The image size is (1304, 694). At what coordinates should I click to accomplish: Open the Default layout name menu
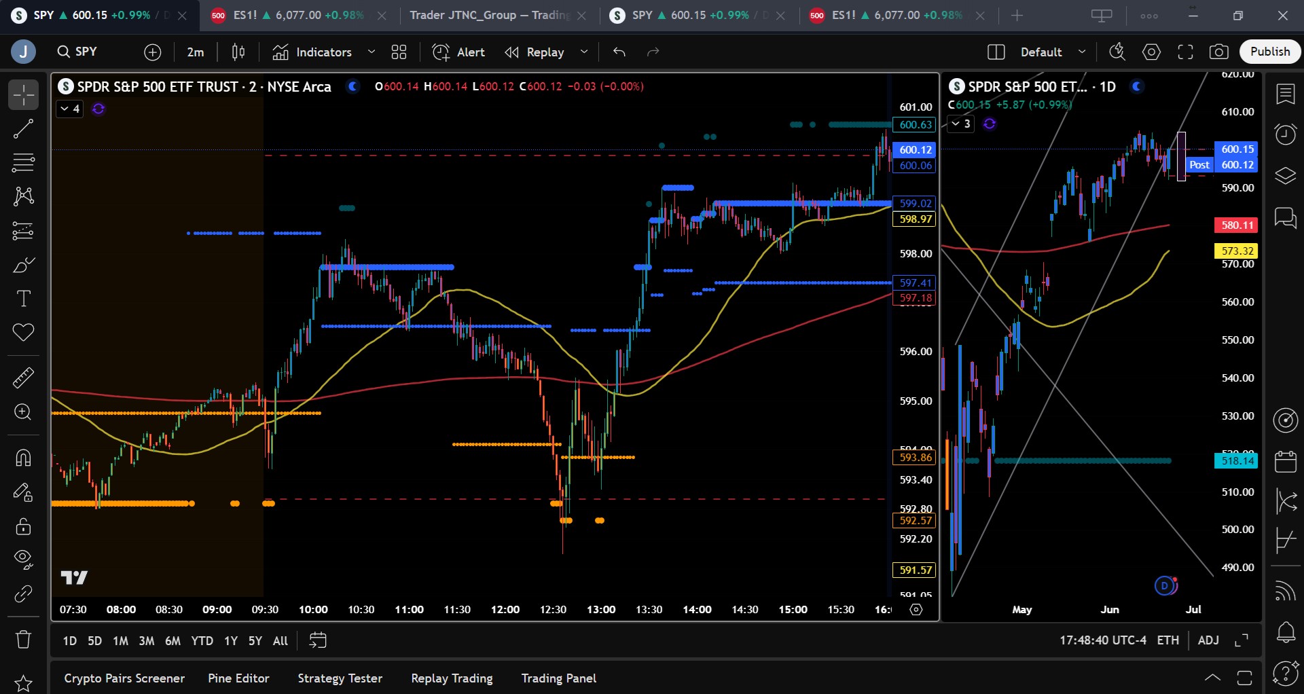click(x=1041, y=52)
